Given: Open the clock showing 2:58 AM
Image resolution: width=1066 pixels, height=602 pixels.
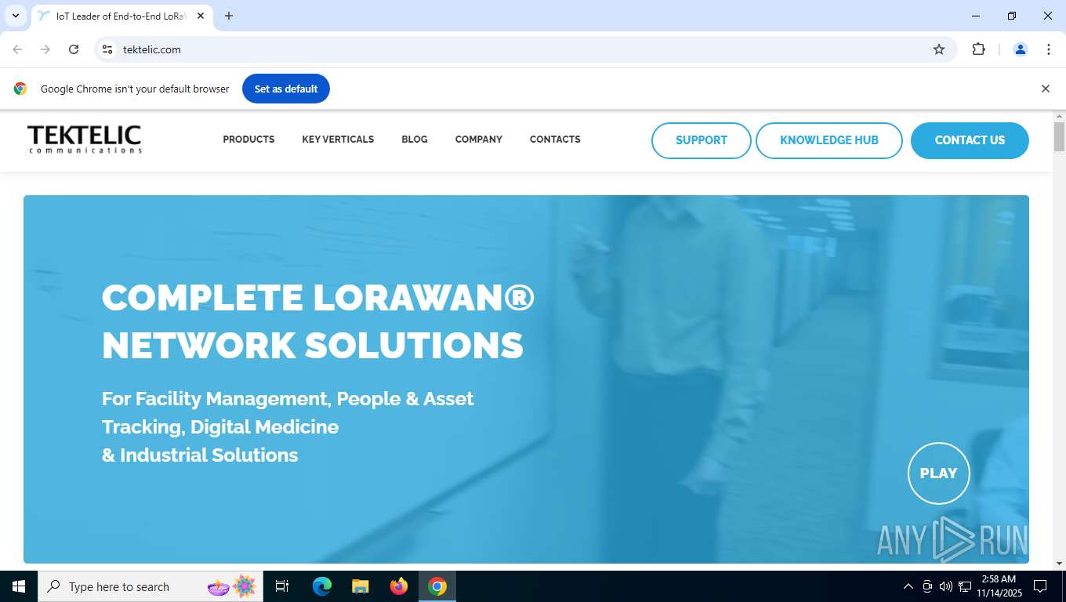Looking at the screenshot, I should pos(998,586).
